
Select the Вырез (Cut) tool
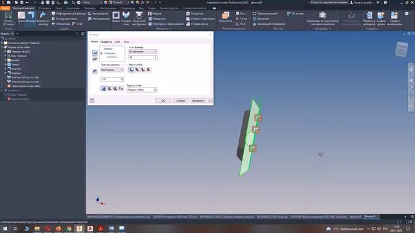[x=116, y=17]
